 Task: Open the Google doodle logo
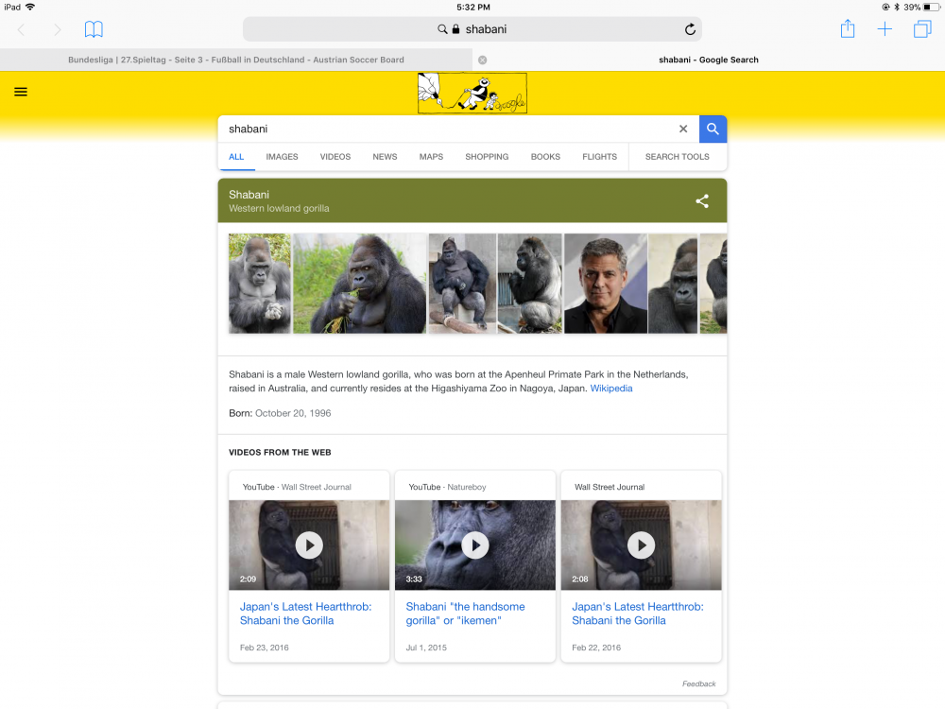pos(472,93)
